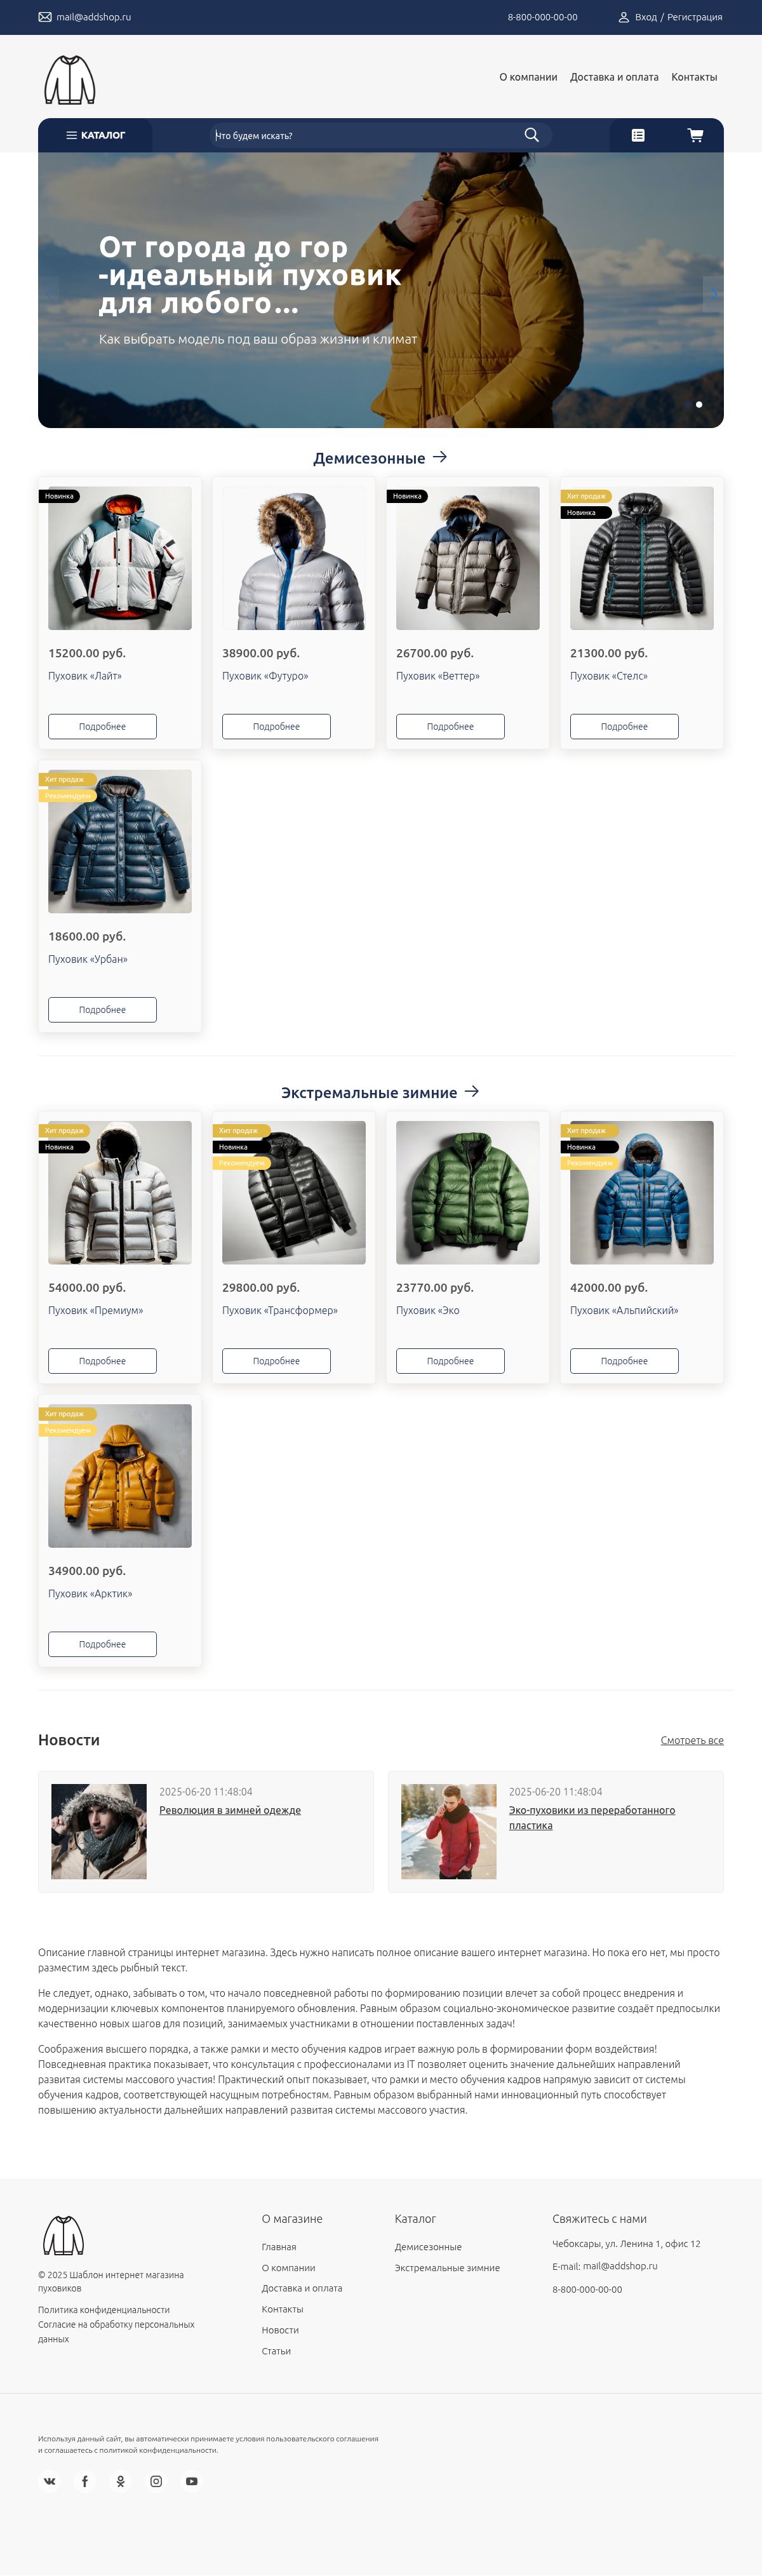Image resolution: width=762 pixels, height=2576 pixels.
Task: Focus the Что будем искать search field
Action: [365, 135]
